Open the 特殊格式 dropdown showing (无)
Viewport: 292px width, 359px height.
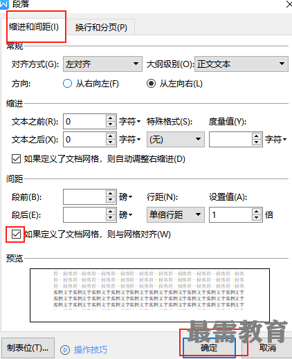[x=176, y=139]
